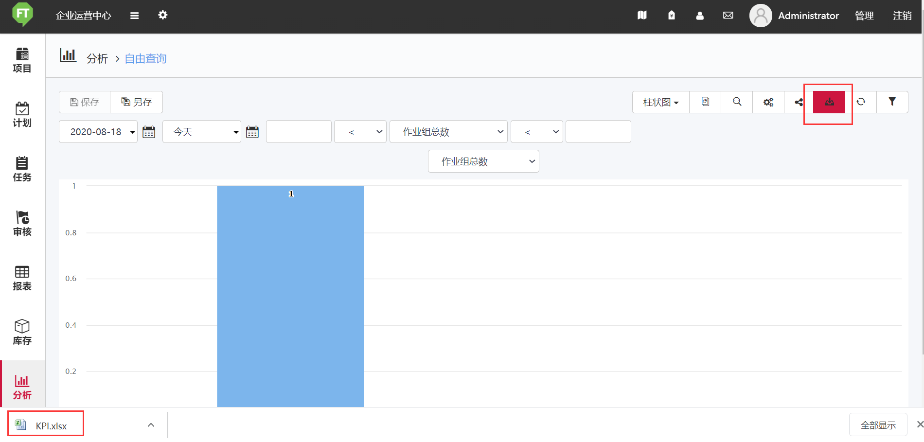Click the hamburger menu icon
The image size is (924, 442).
coord(135,16)
